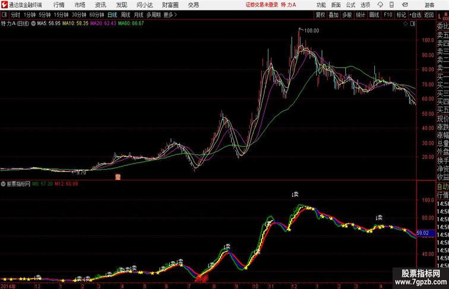
Task: Open the 问小达 menu
Action: tap(145, 5)
